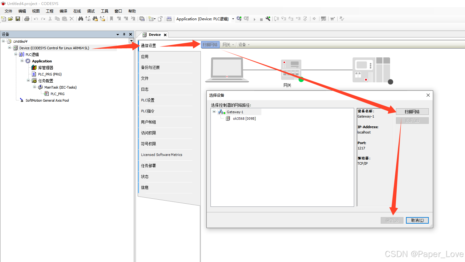Click the Start play arrow icon
Screen dimensions: 465x262
(x=255, y=19)
